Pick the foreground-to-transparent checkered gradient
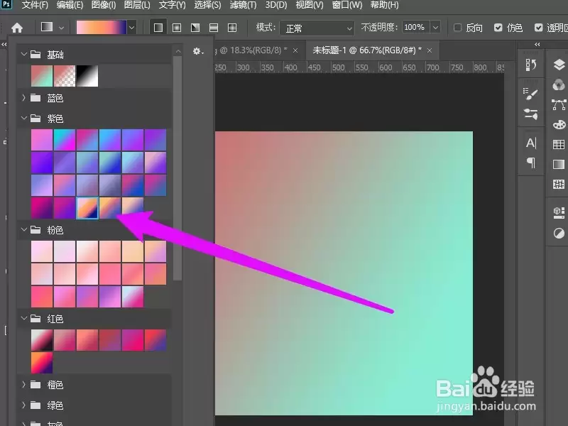Viewport: 568px width, 426px height. [x=65, y=76]
